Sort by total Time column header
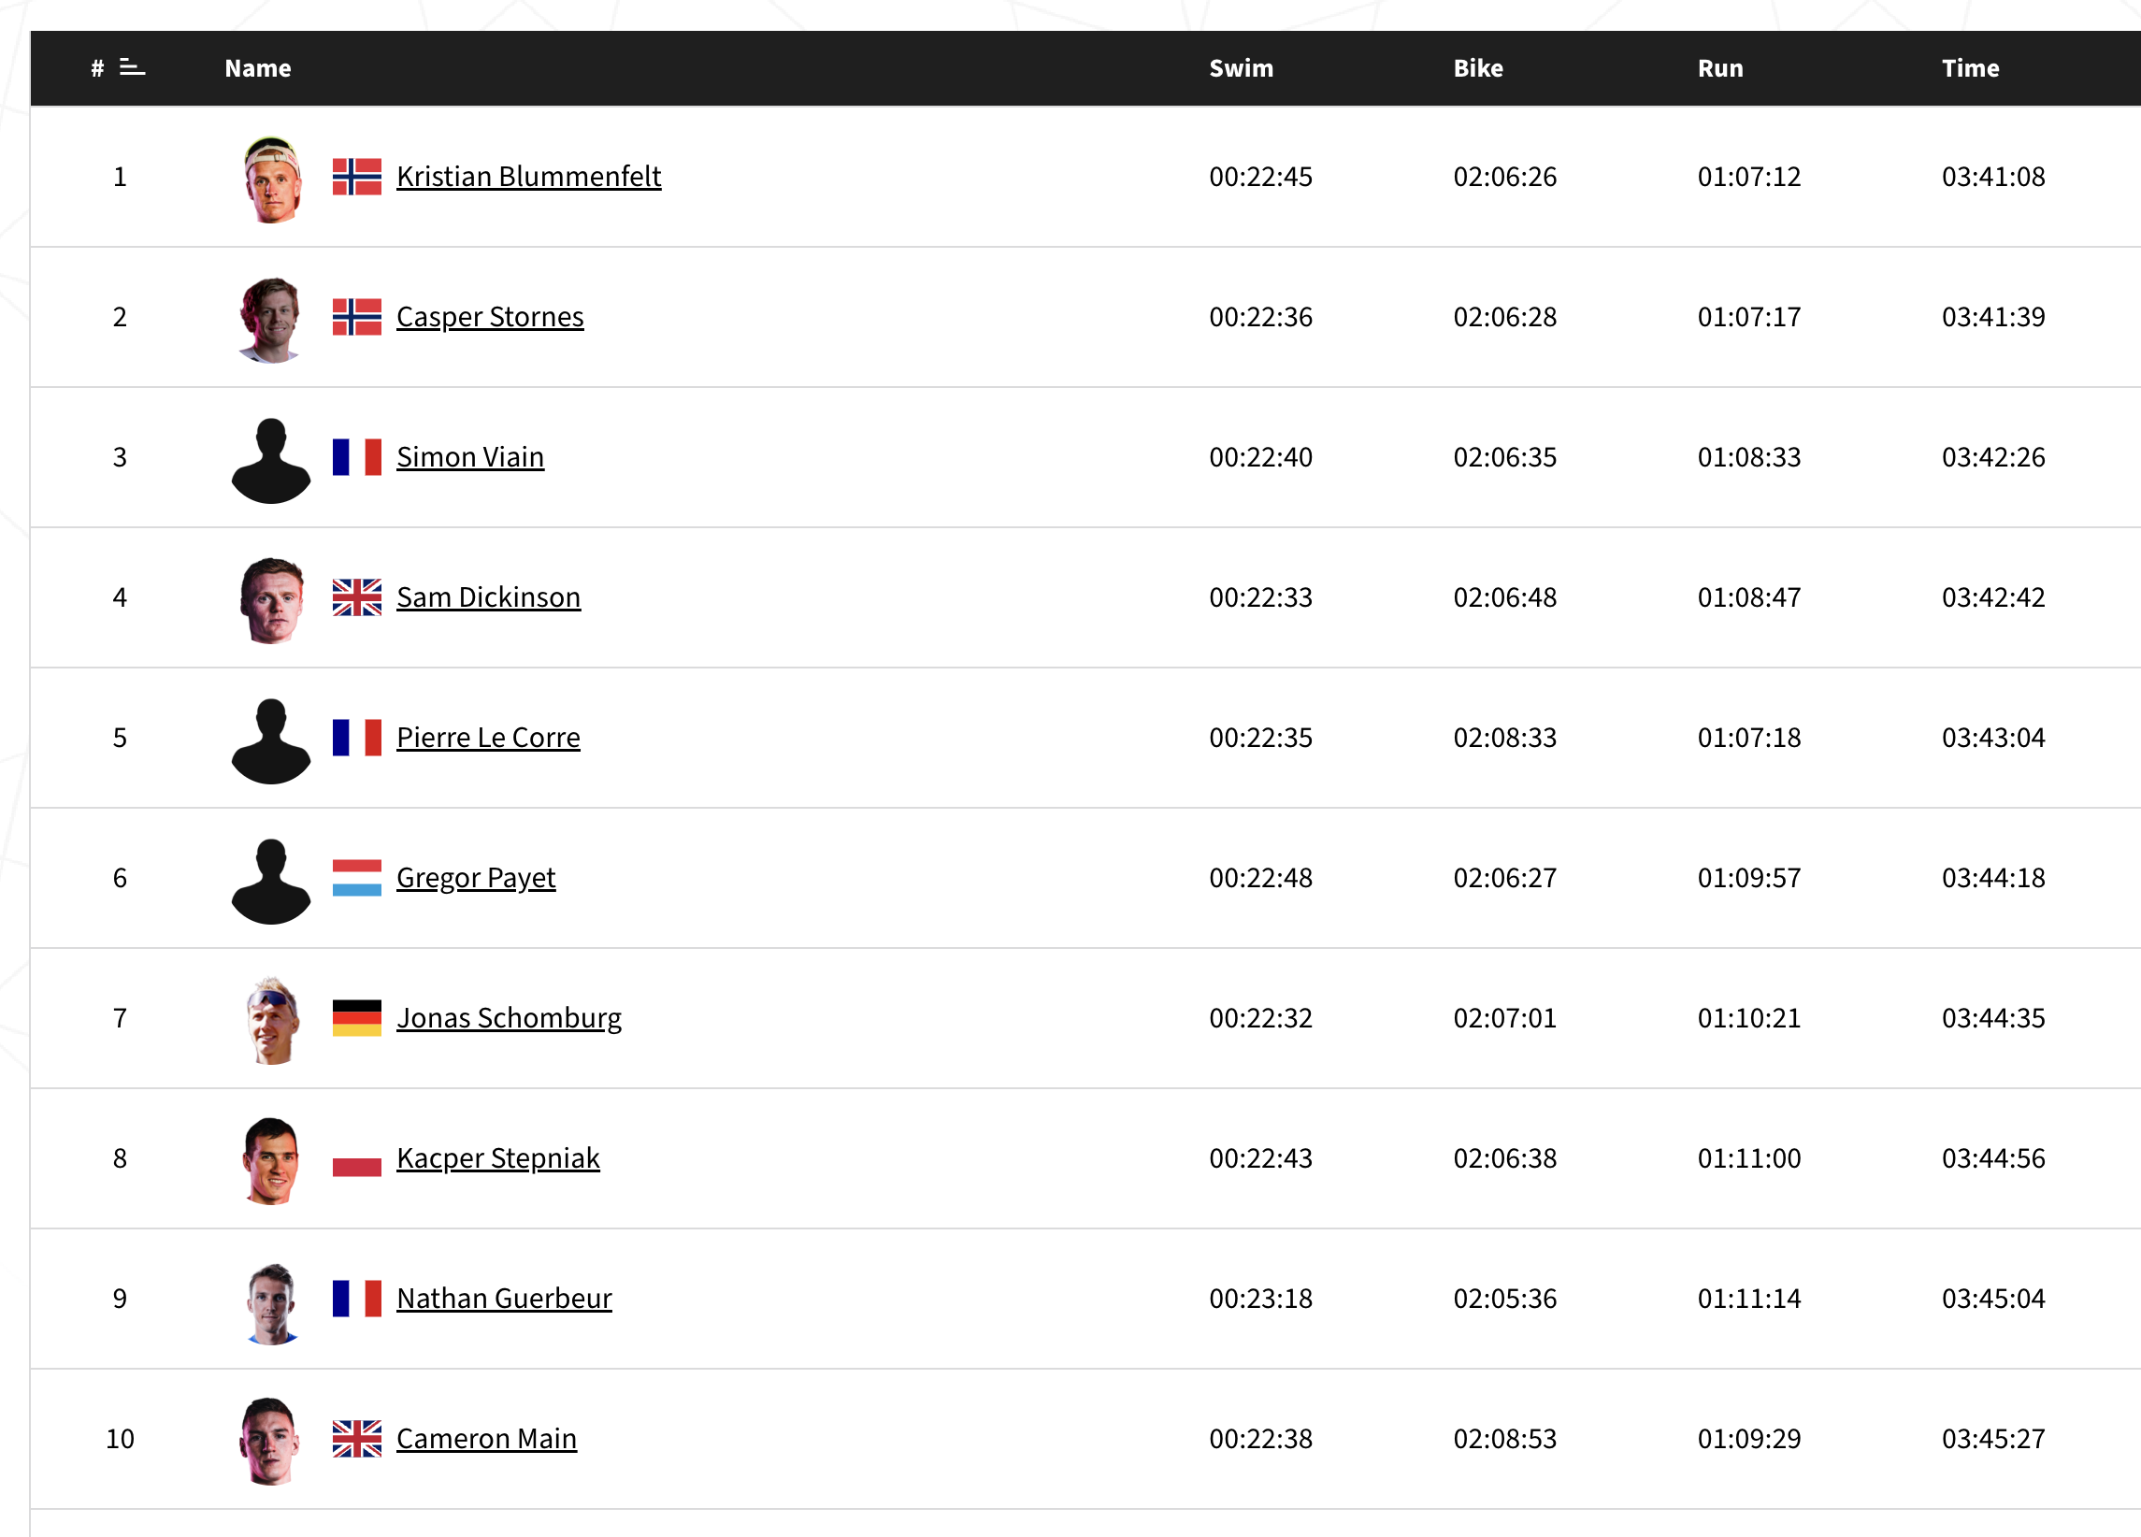This screenshot has height=1537, width=2141. [1970, 68]
